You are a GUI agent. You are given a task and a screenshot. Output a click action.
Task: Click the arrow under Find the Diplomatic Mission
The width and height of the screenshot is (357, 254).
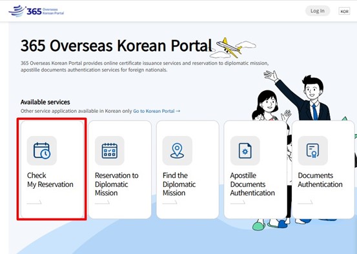point(170,202)
